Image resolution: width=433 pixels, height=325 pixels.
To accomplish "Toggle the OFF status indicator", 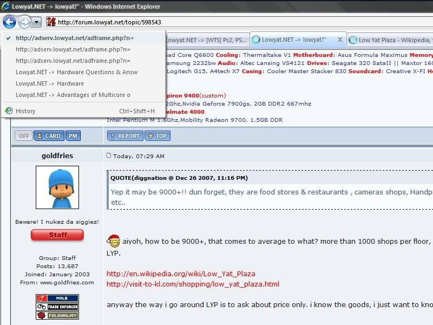I will click(23, 135).
